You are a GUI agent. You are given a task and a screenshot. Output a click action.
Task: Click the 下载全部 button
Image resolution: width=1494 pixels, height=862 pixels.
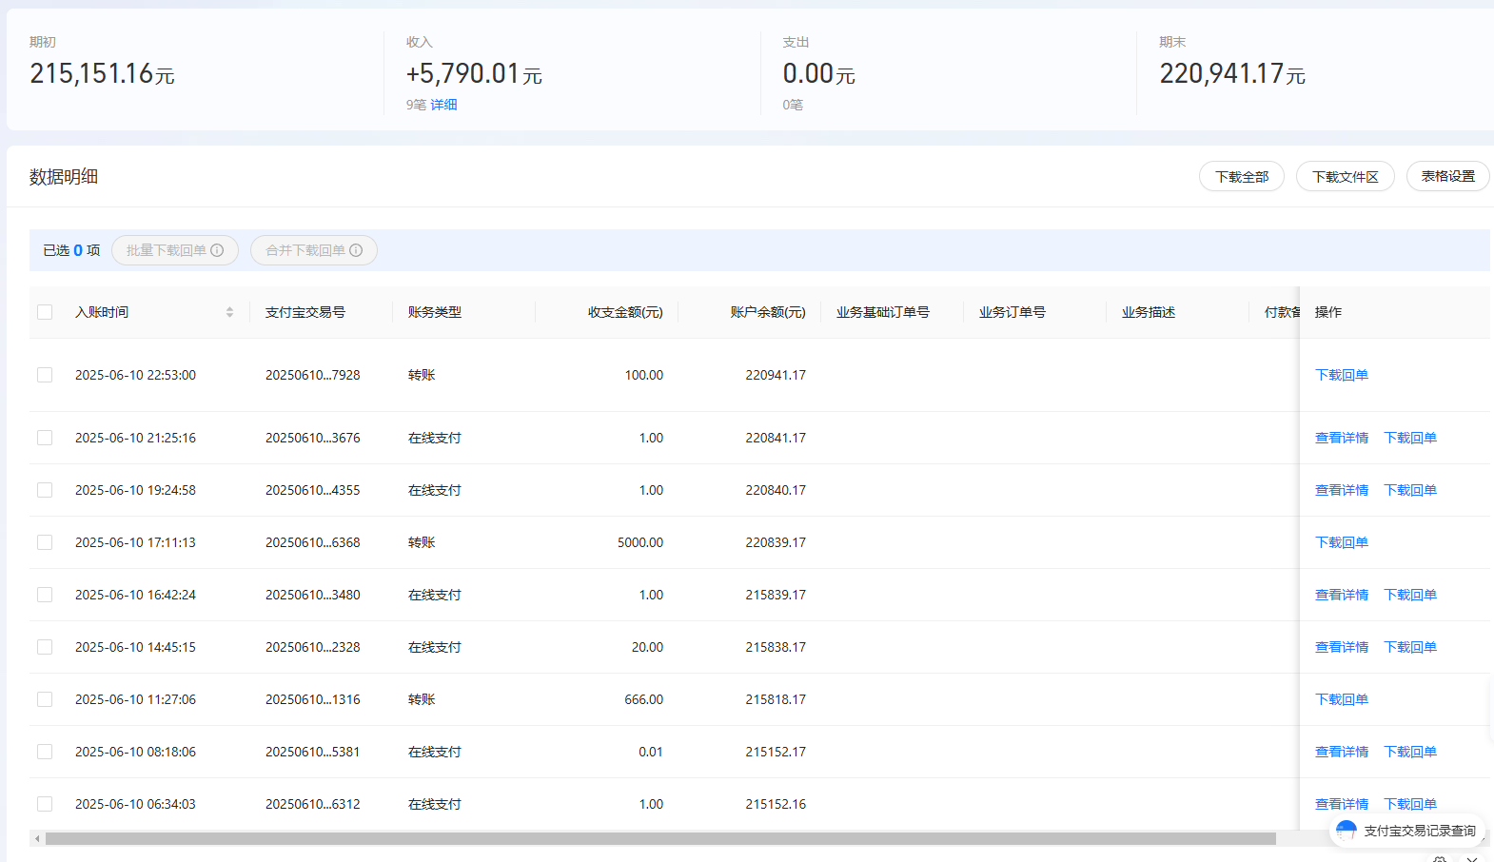coord(1242,176)
